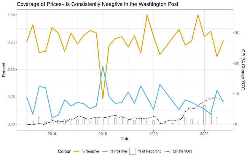Click the blue line's peak at 2018
Screen dimensions: 247x159
pyautogui.click(x=103, y=66)
